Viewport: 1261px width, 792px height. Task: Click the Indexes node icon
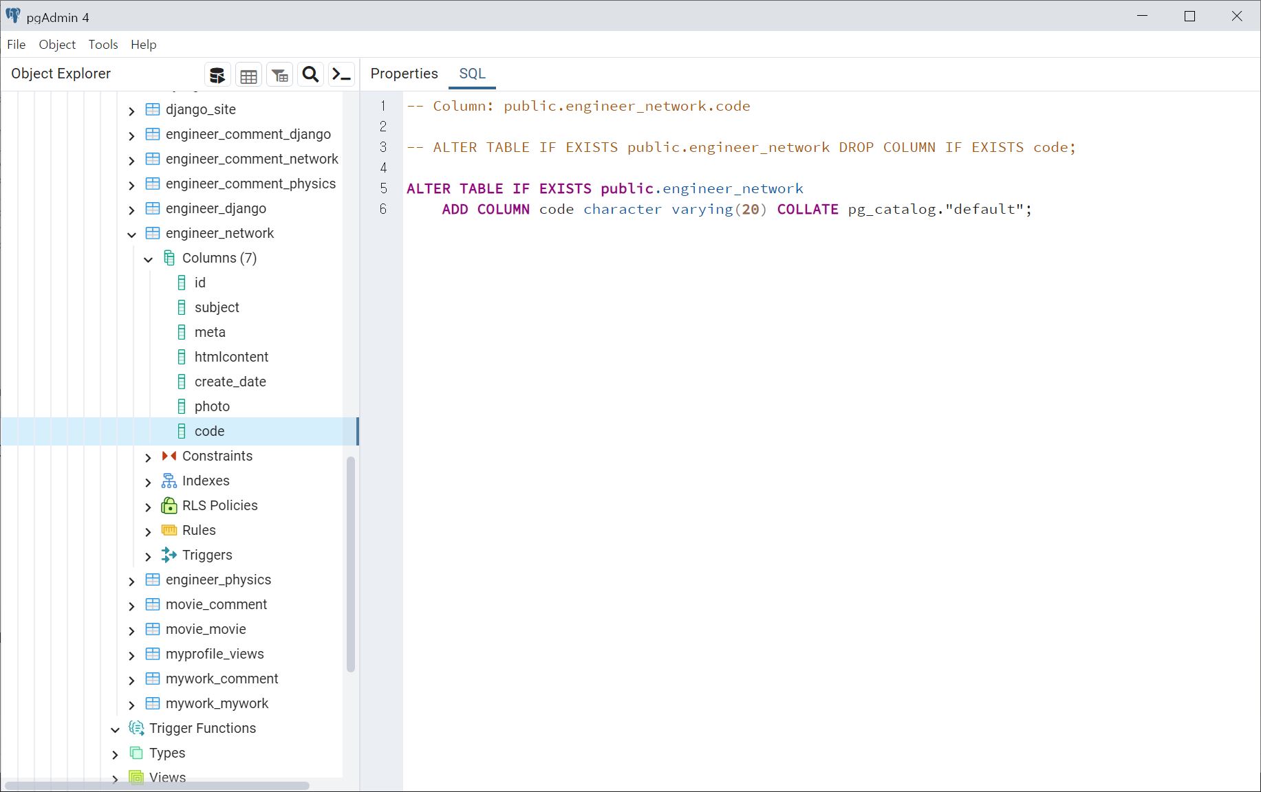coord(169,481)
